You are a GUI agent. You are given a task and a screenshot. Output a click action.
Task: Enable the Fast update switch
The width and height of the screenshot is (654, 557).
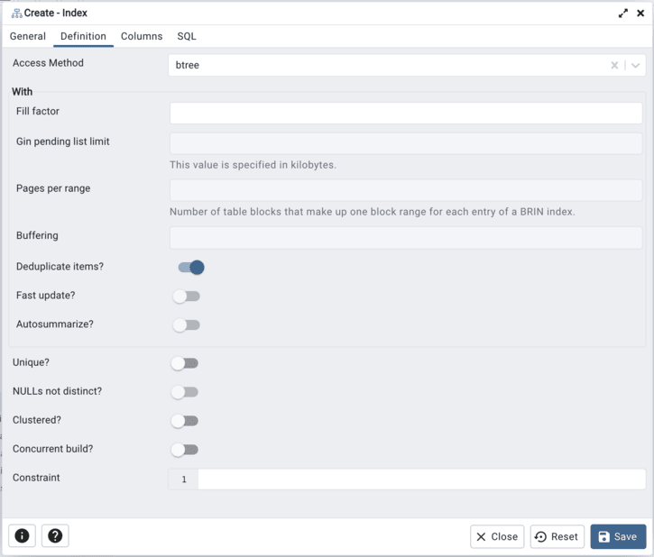pyautogui.click(x=186, y=296)
